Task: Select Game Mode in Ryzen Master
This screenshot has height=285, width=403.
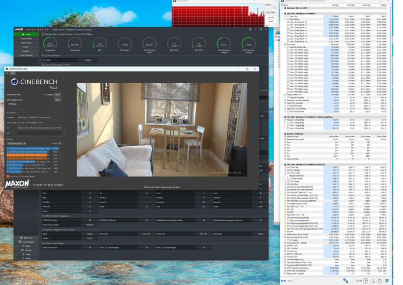Action: (x=26, y=43)
